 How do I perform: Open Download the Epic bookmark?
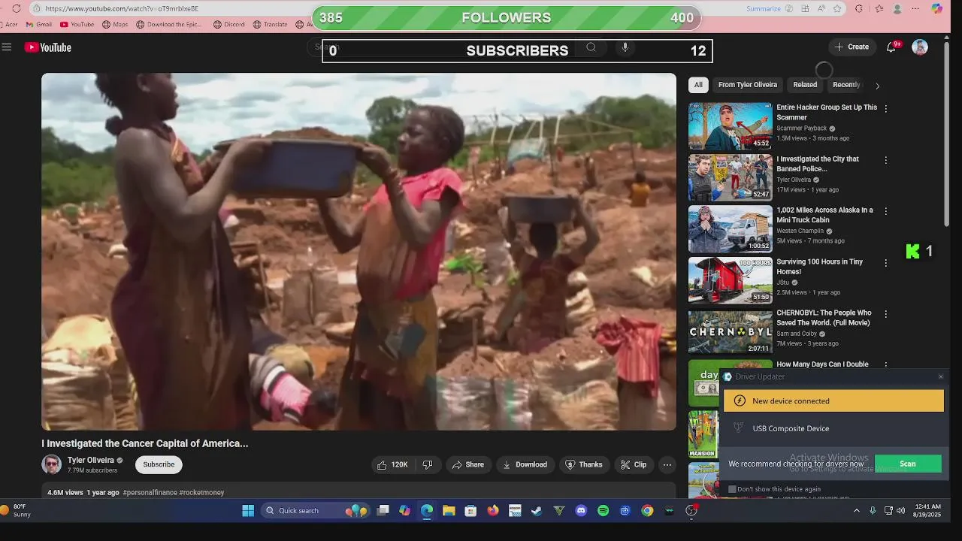pos(171,24)
